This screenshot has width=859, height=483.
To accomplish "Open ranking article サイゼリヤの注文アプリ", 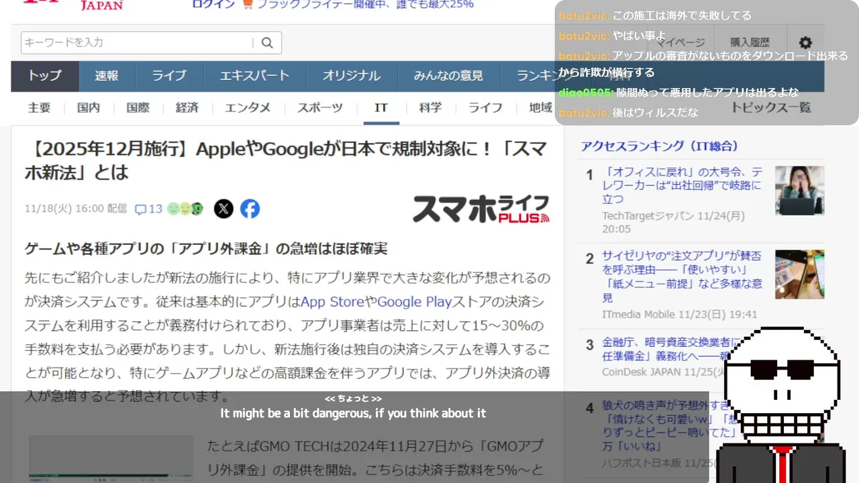I will 683,276.
